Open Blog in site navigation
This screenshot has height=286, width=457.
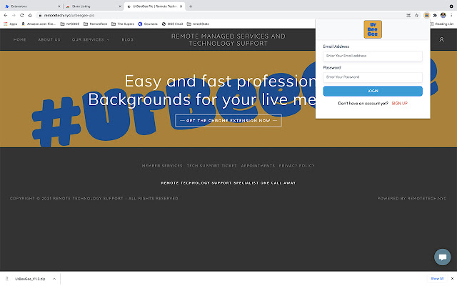coord(128,39)
